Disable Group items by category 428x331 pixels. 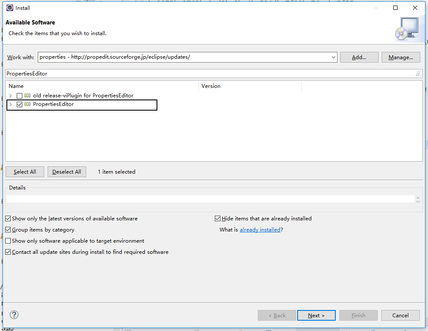tap(8, 230)
